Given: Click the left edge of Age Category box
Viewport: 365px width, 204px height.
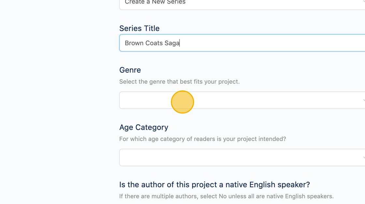Looking at the screenshot, I should point(123,157).
